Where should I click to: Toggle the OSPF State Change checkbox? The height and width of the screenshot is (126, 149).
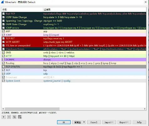pyautogui.click(x=3, y=24)
